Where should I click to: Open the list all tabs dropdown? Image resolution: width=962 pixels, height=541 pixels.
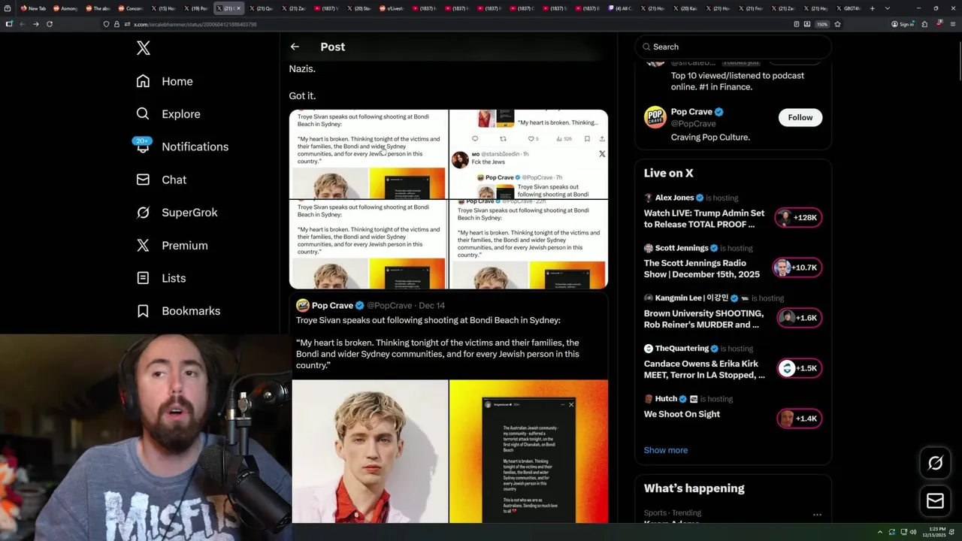(x=888, y=8)
